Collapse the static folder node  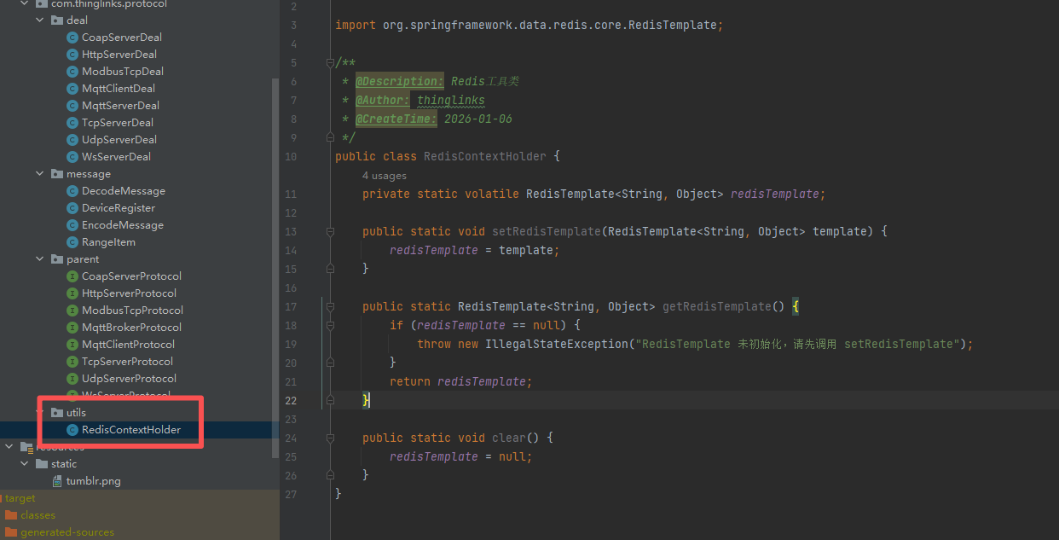(x=25, y=464)
